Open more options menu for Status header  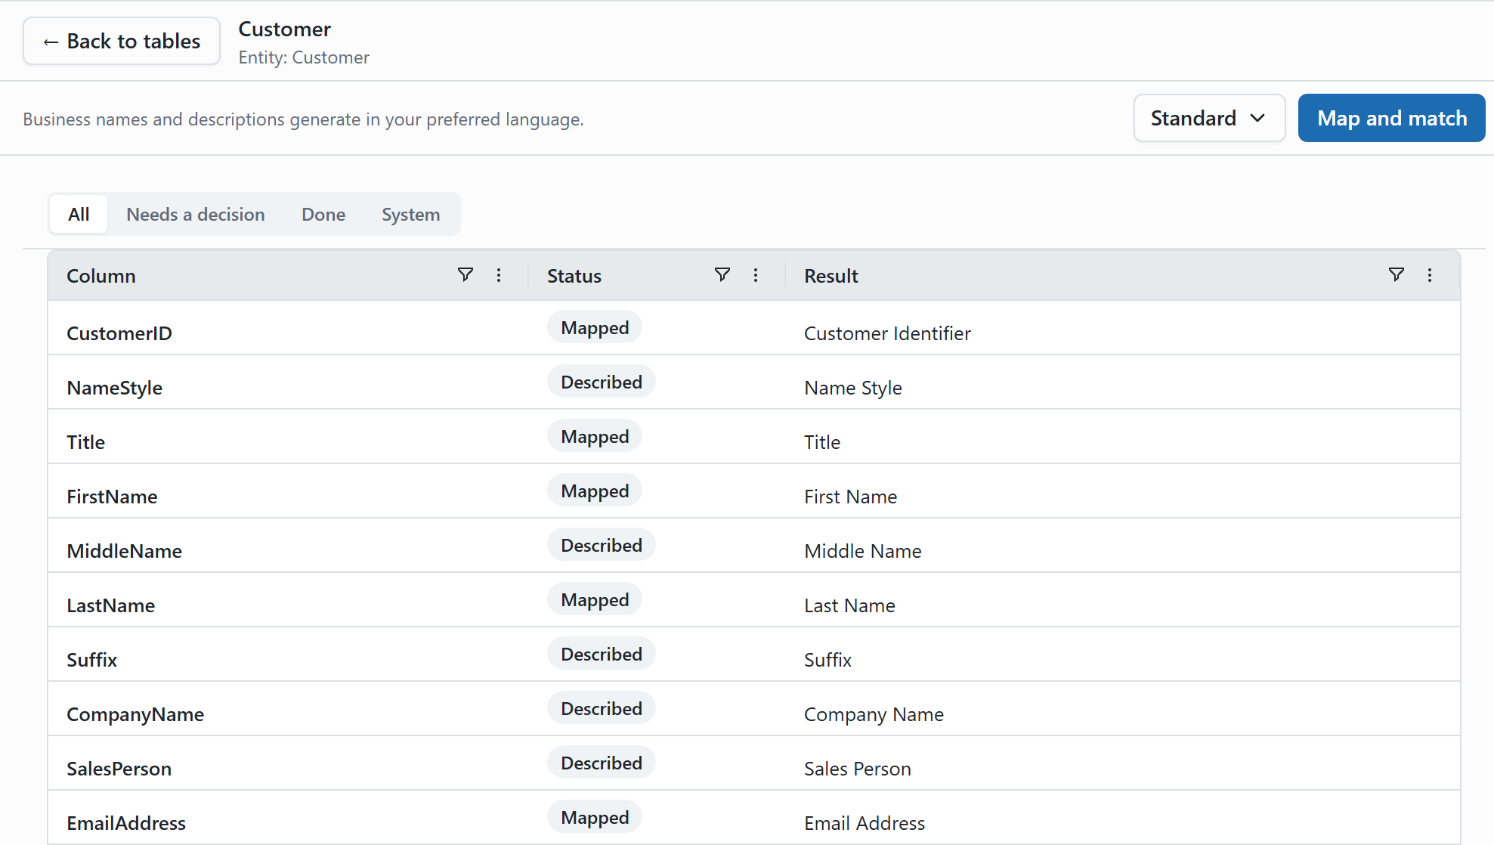(x=756, y=275)
